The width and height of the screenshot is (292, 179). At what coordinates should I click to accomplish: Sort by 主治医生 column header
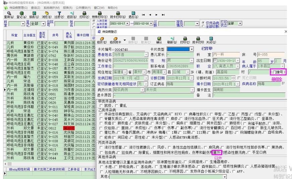click(30, 35)
